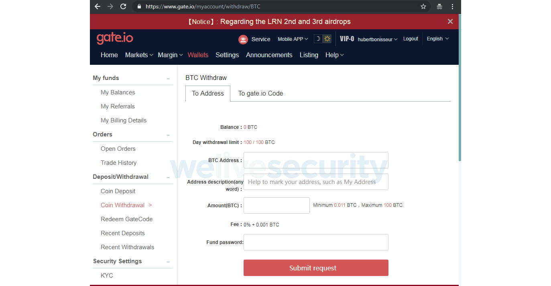The width and height of the screenshot is (551, 286).
Task: Click the browser forward arrow
Action: 110,6
